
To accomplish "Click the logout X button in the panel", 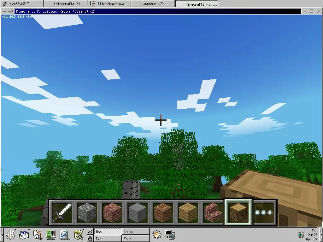I will (x=90, y=231).
